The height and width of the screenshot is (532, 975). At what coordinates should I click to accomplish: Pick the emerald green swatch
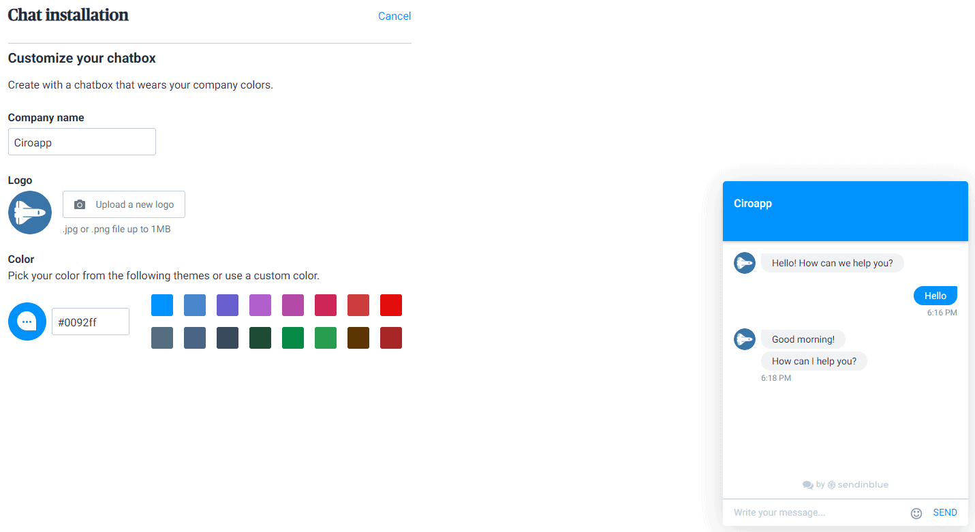(x=293, y=338)
